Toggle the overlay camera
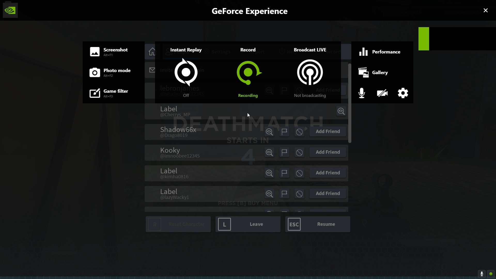 point(382,93)
